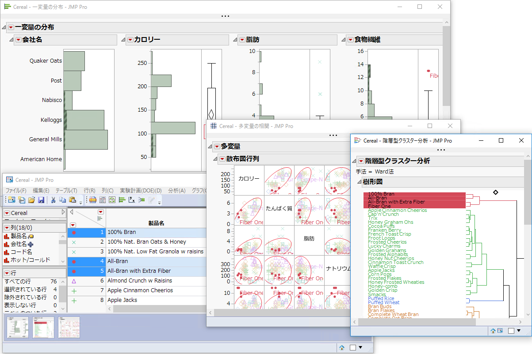The width and height of the screenshot is (532, 354).
Task: Open file using the folder toolbar icon
Action: click(x=31, y=200)
